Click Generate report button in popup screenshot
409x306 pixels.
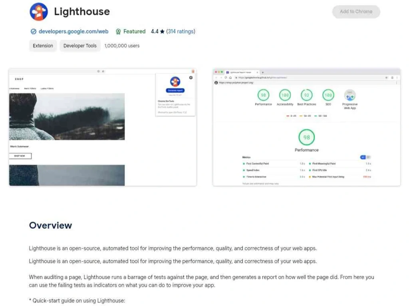(175, 90)
